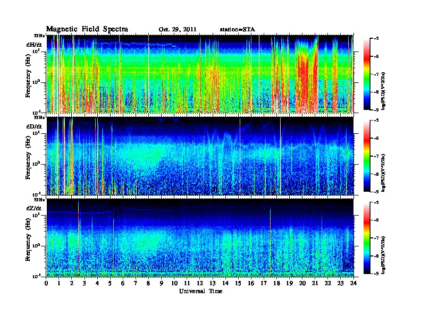
Task: Click the "station=STA" label
Action: click(x=237, y=29)
